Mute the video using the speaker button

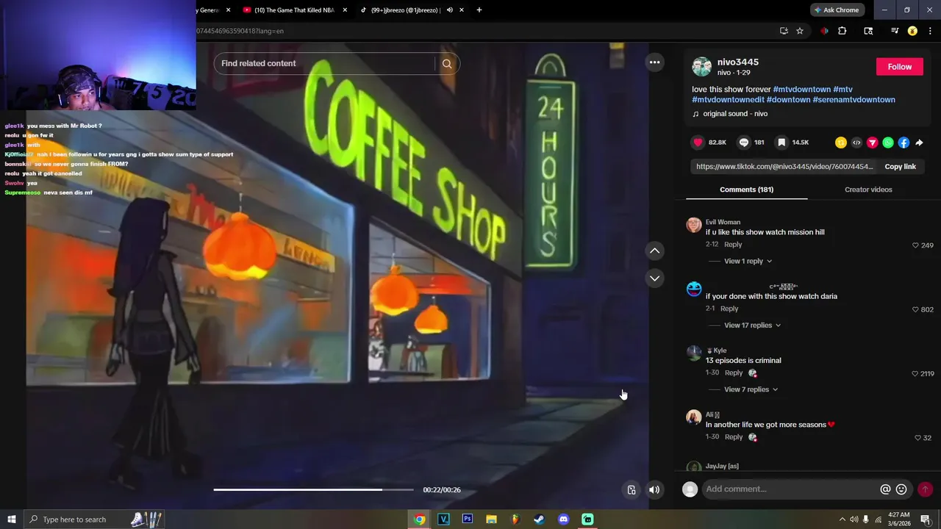(x=654, y=490)
